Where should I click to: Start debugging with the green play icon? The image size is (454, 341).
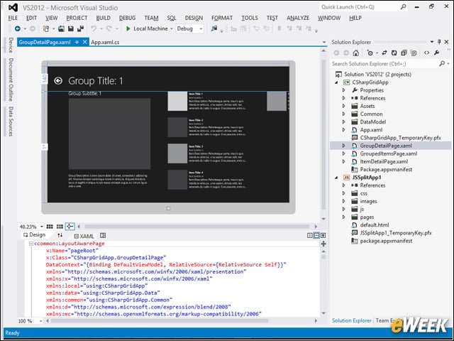pyautogui.click(x=128, y=28)
